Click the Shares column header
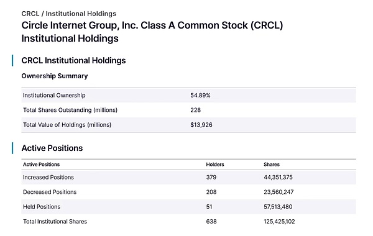Image resolution: width=373 pixels, height=236 pixels. tap(272, 165)
